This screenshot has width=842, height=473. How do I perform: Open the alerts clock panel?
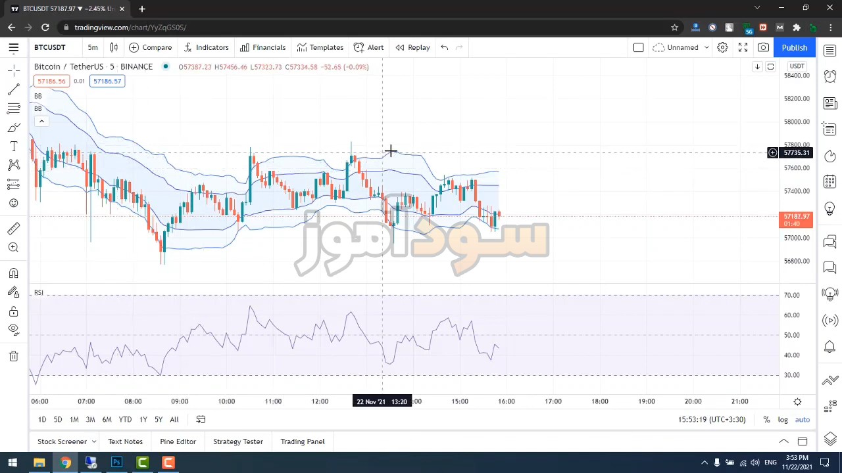(x=830, y=76)
